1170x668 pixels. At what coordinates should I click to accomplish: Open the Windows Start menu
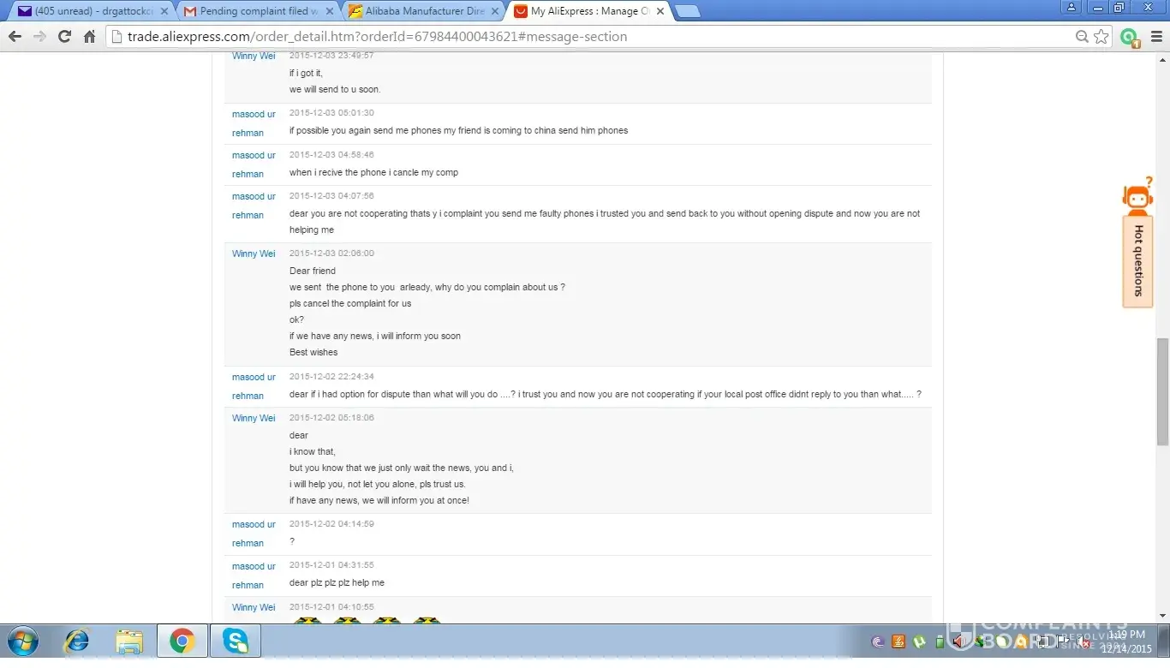pos(23,641)
